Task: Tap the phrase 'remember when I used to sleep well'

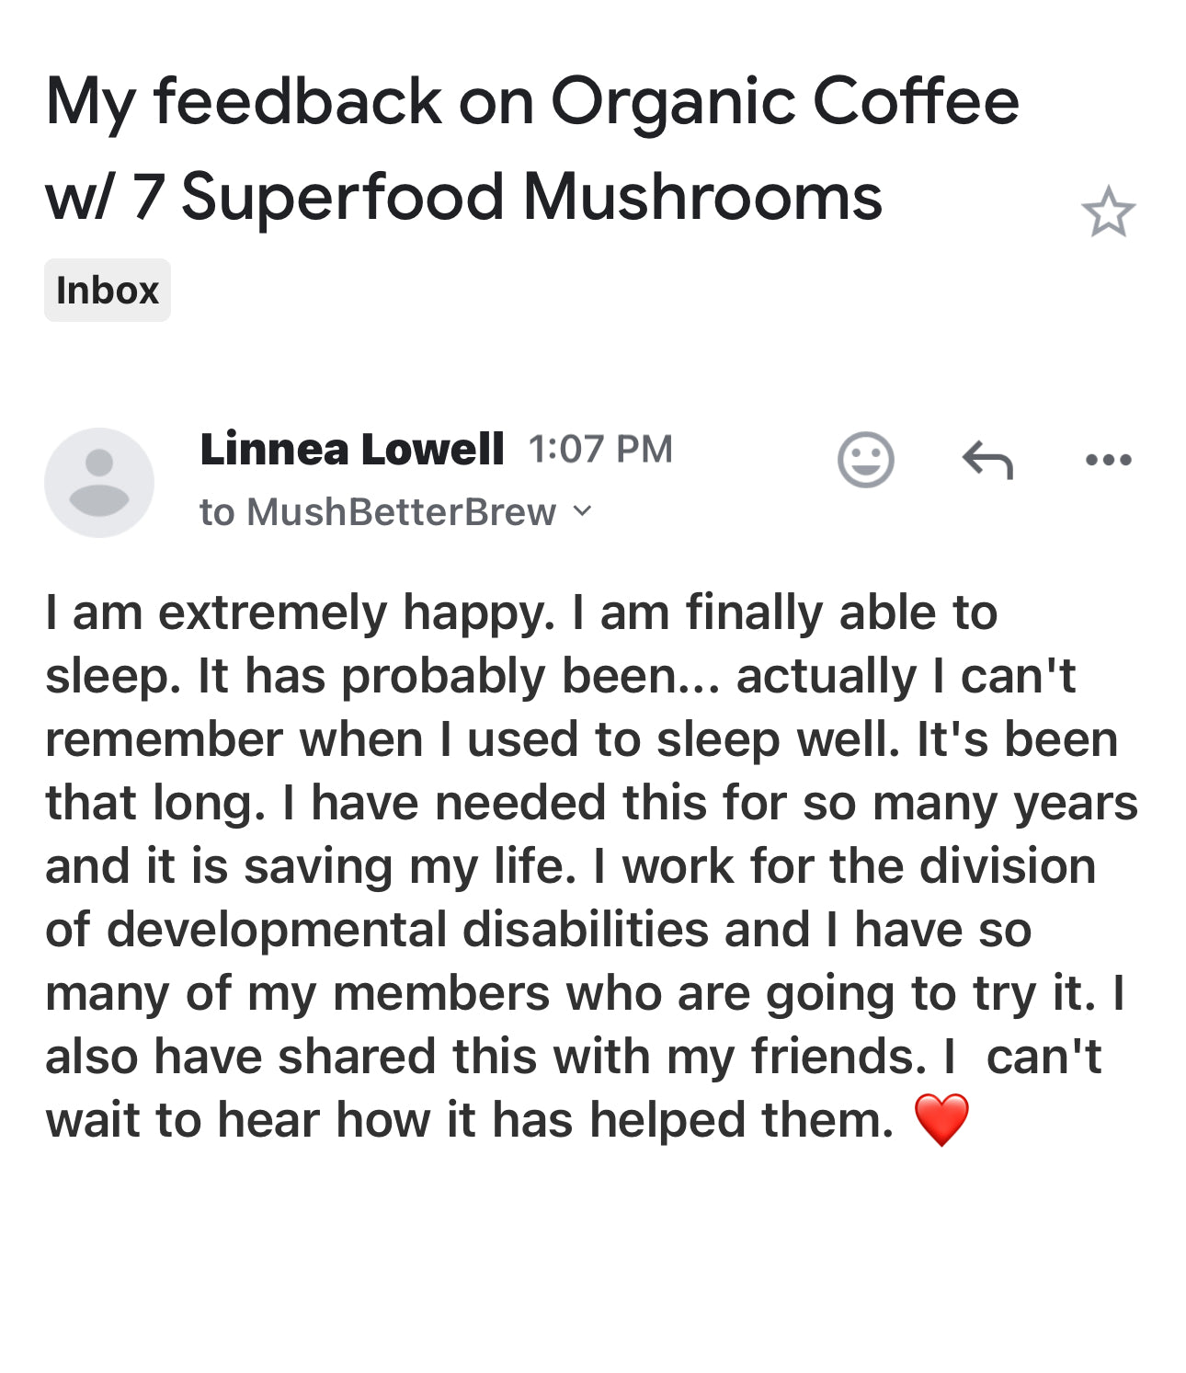Action: click(x=473, y=740)
